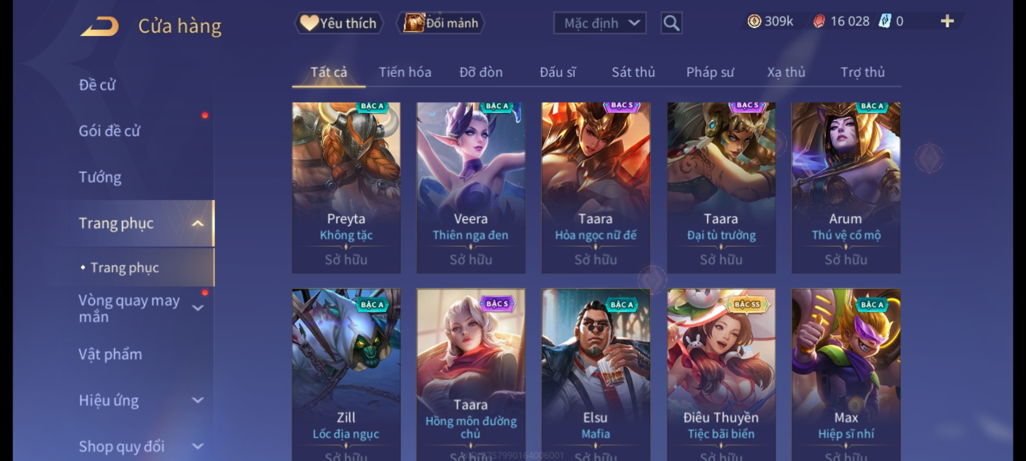Viewport: 1026px width, 461px height.
Task: Switch to the Sát thủ tab
Action: [x=633, y=72]
